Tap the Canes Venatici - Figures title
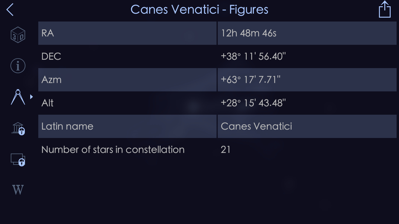 [199, 10]
